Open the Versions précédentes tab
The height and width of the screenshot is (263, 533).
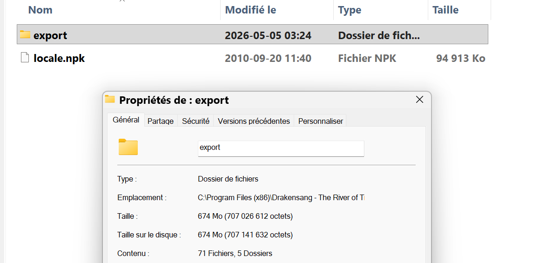[x=254, y=121]
